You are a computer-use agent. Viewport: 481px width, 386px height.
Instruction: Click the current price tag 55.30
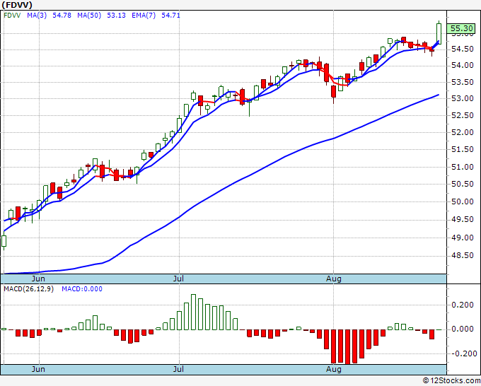tap(461, 28)
